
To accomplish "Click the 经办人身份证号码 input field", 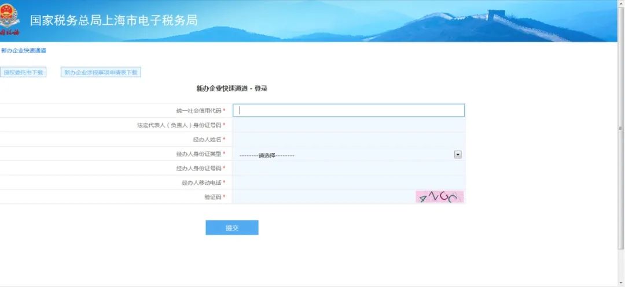I will pos(349,168).
